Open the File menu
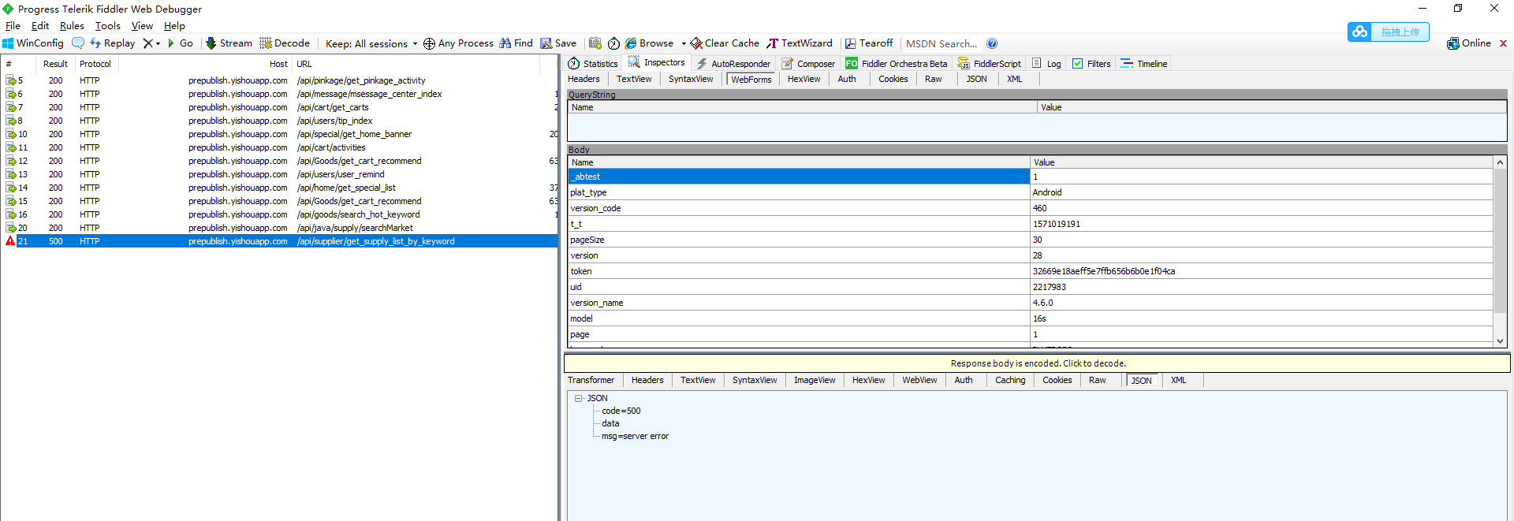The width and height of the screenshot is (1514, 521). (13, 26)
